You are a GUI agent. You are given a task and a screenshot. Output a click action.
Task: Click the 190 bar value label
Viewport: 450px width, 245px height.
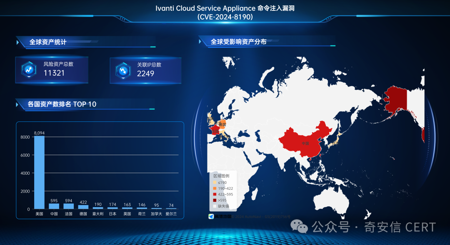[x=98, y=204]
